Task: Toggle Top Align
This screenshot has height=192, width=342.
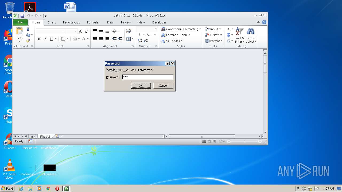Action: pos(95,31)
